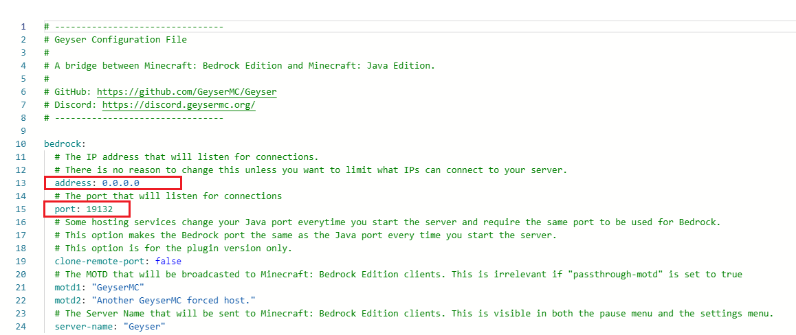Click the port value 19132
The image size is (796, 335).
[100, 209]
